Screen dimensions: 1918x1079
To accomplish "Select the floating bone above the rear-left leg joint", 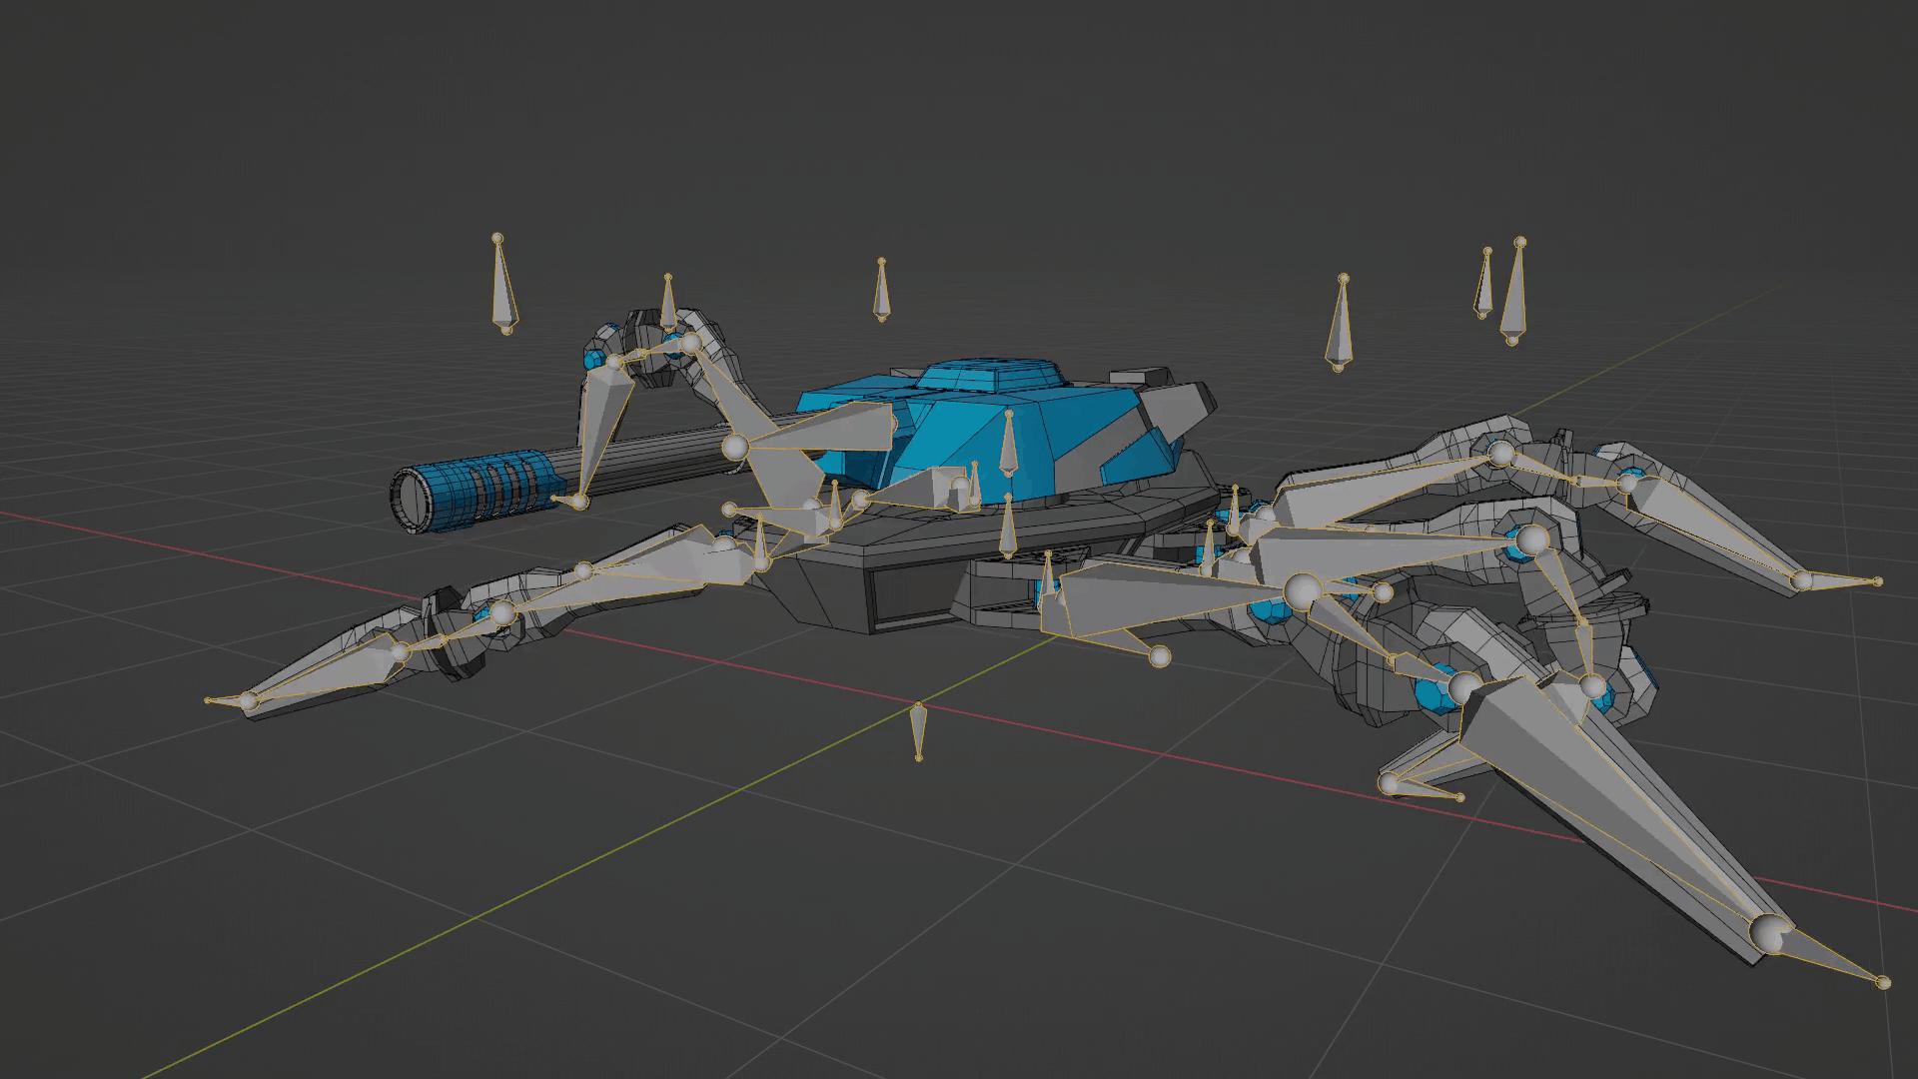I will click(x=667, y=303).
